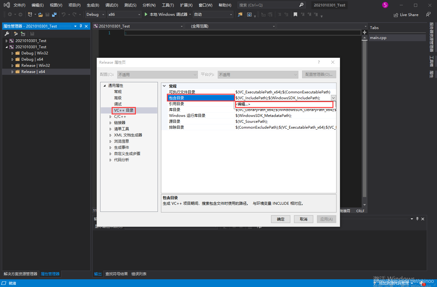Image resolution: width=437 pixels, height=287 pixels.
Task: Toggle the bookmark toolbar icon
Action: click(295, 15)
